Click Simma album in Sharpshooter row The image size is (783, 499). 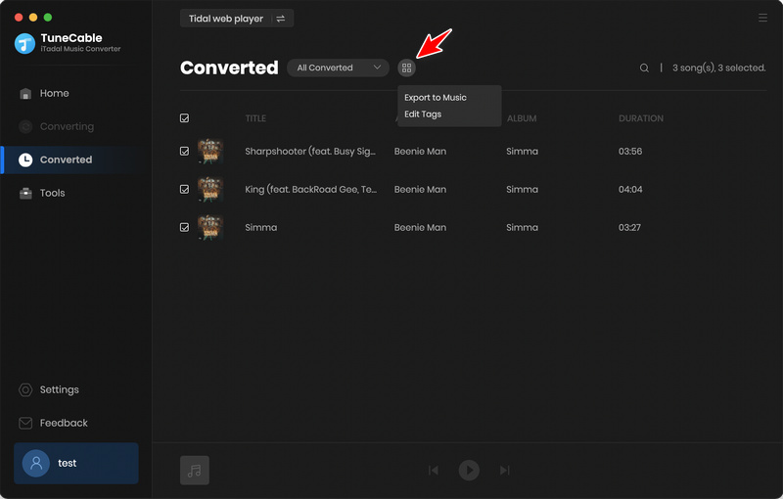[523, 152]
